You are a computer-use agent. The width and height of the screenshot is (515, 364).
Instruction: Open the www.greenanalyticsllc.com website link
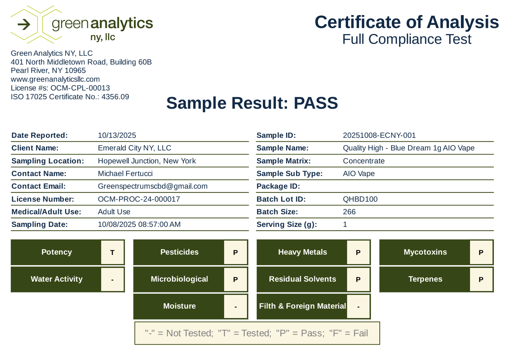(x=55, y=79)
